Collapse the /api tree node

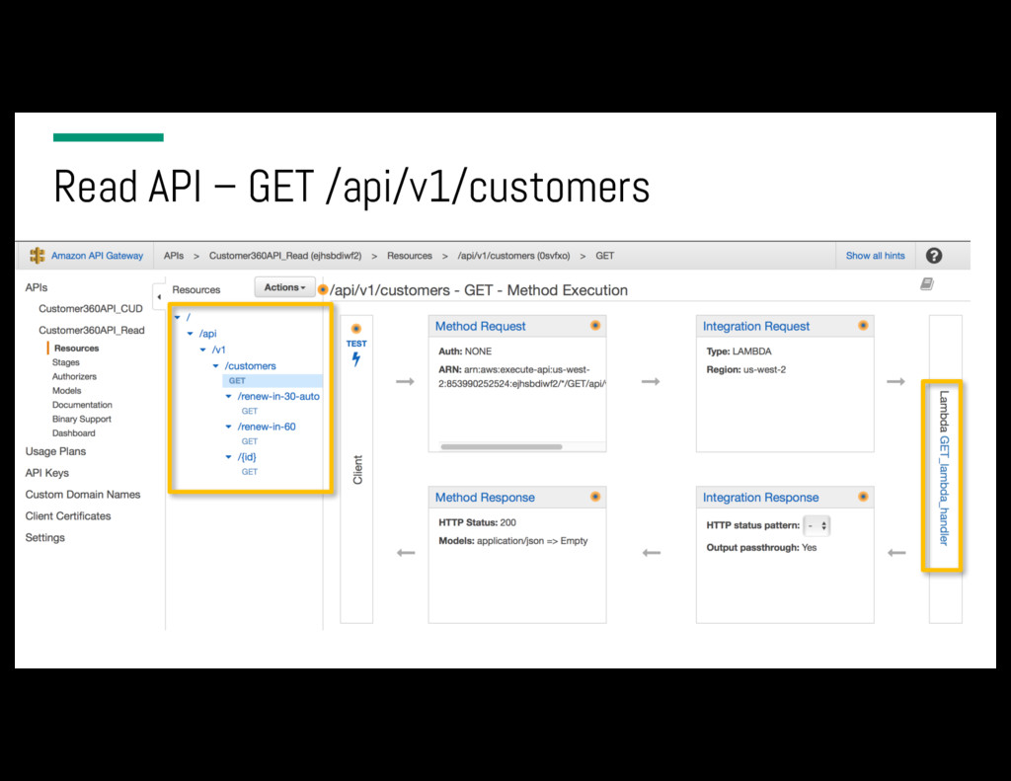191,334
